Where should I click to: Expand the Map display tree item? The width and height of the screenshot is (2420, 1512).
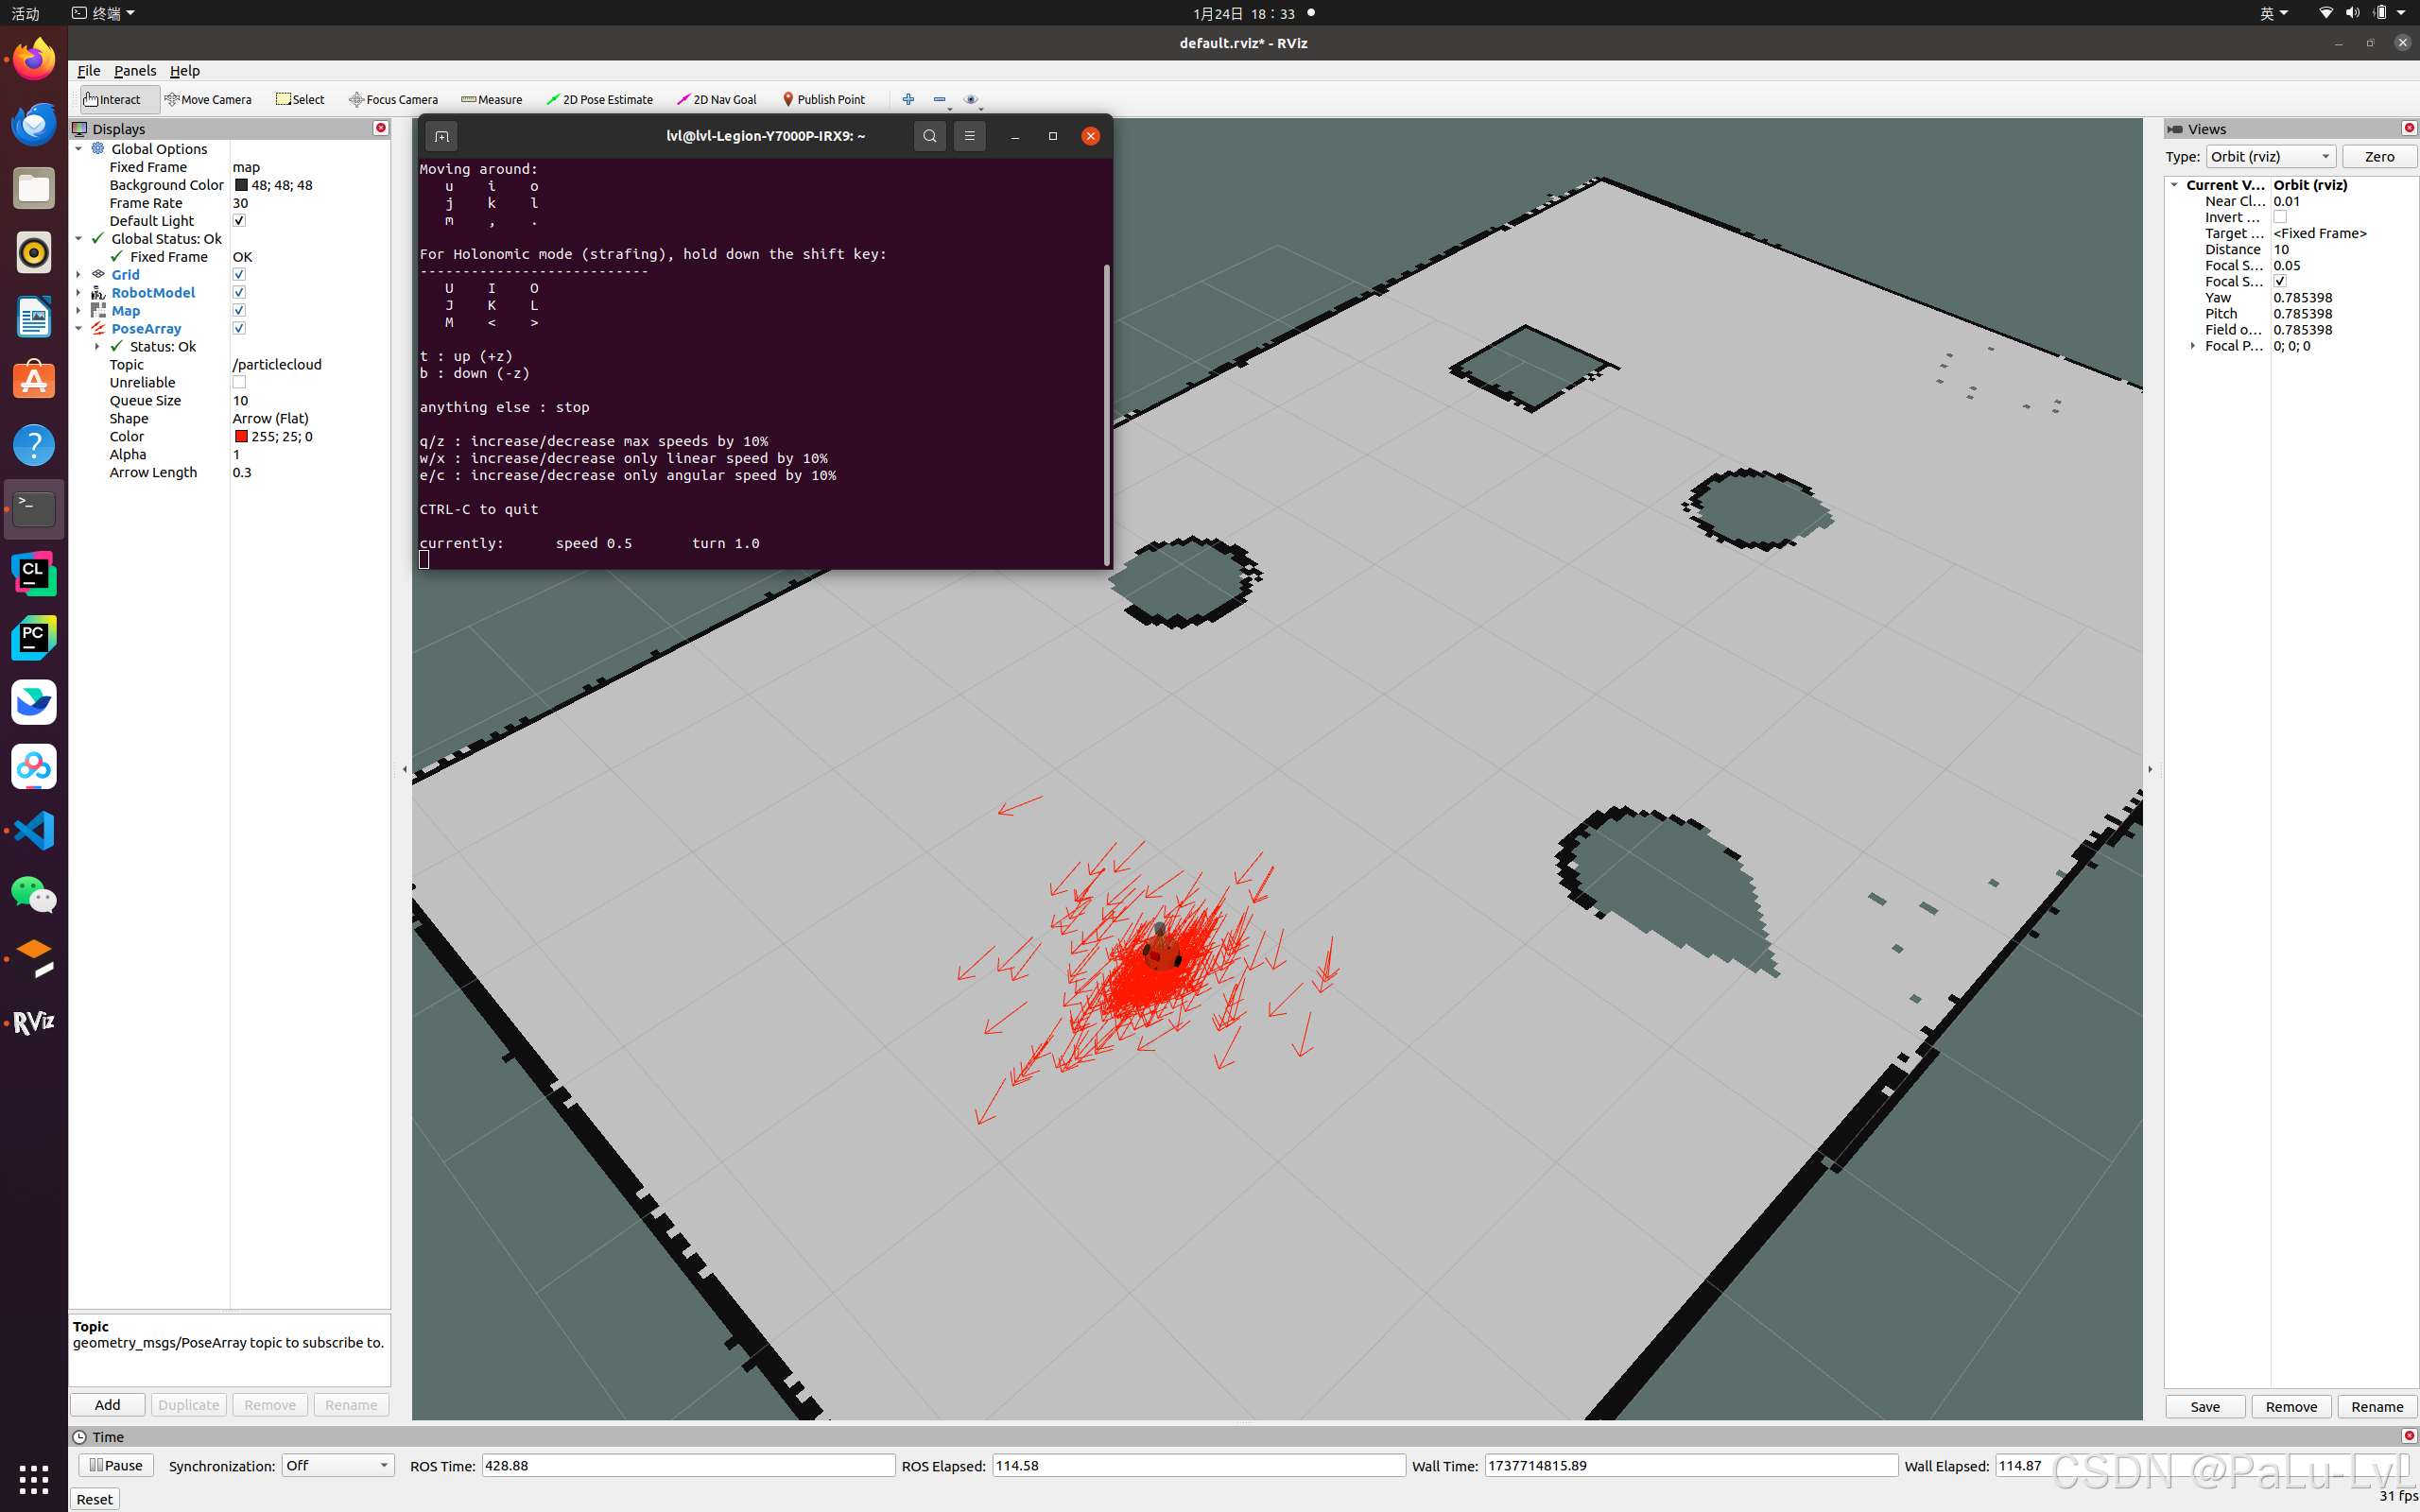[x=79, y=311]
